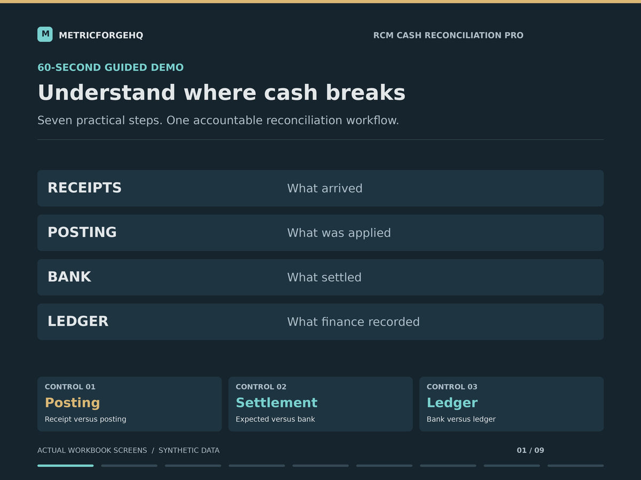Click the 01 / 09 slide counter
This screenshot has height=480, width=641.
pyautogui.click(x=530, y=451)
